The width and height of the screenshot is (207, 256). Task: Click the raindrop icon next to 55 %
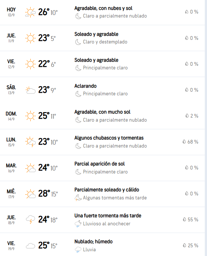[x=184, y=219]
